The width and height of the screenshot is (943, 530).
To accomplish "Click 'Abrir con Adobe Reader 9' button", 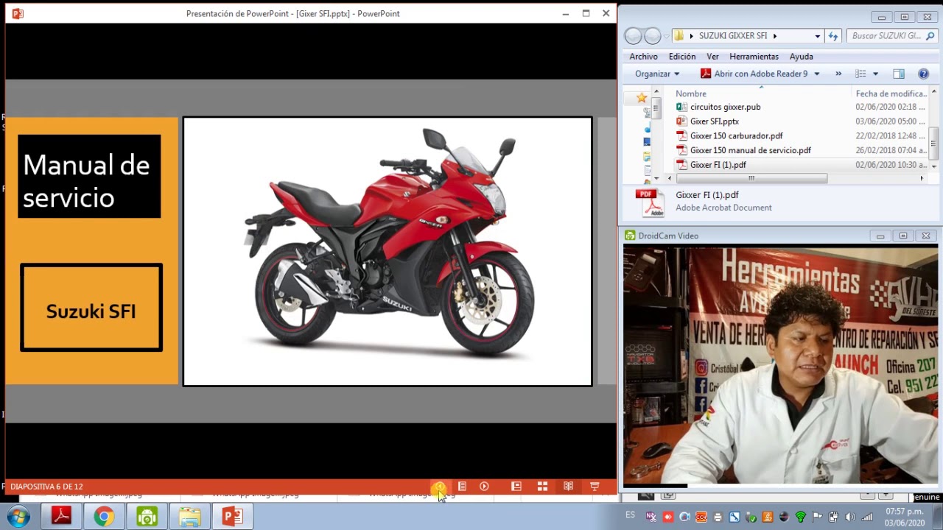I will click(x=754, y=74).
